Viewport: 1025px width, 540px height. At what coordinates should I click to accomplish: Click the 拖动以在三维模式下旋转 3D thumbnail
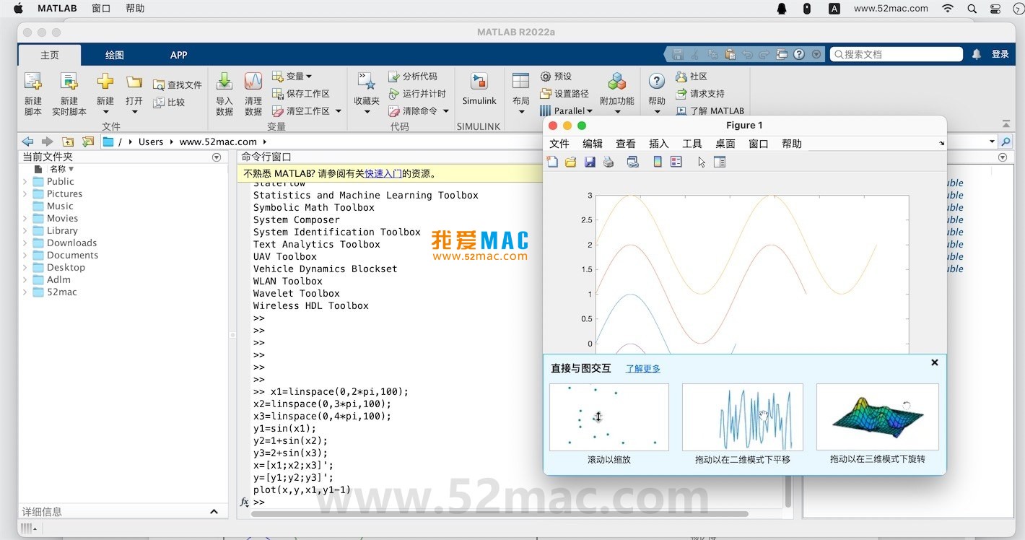tap(877, 417)
